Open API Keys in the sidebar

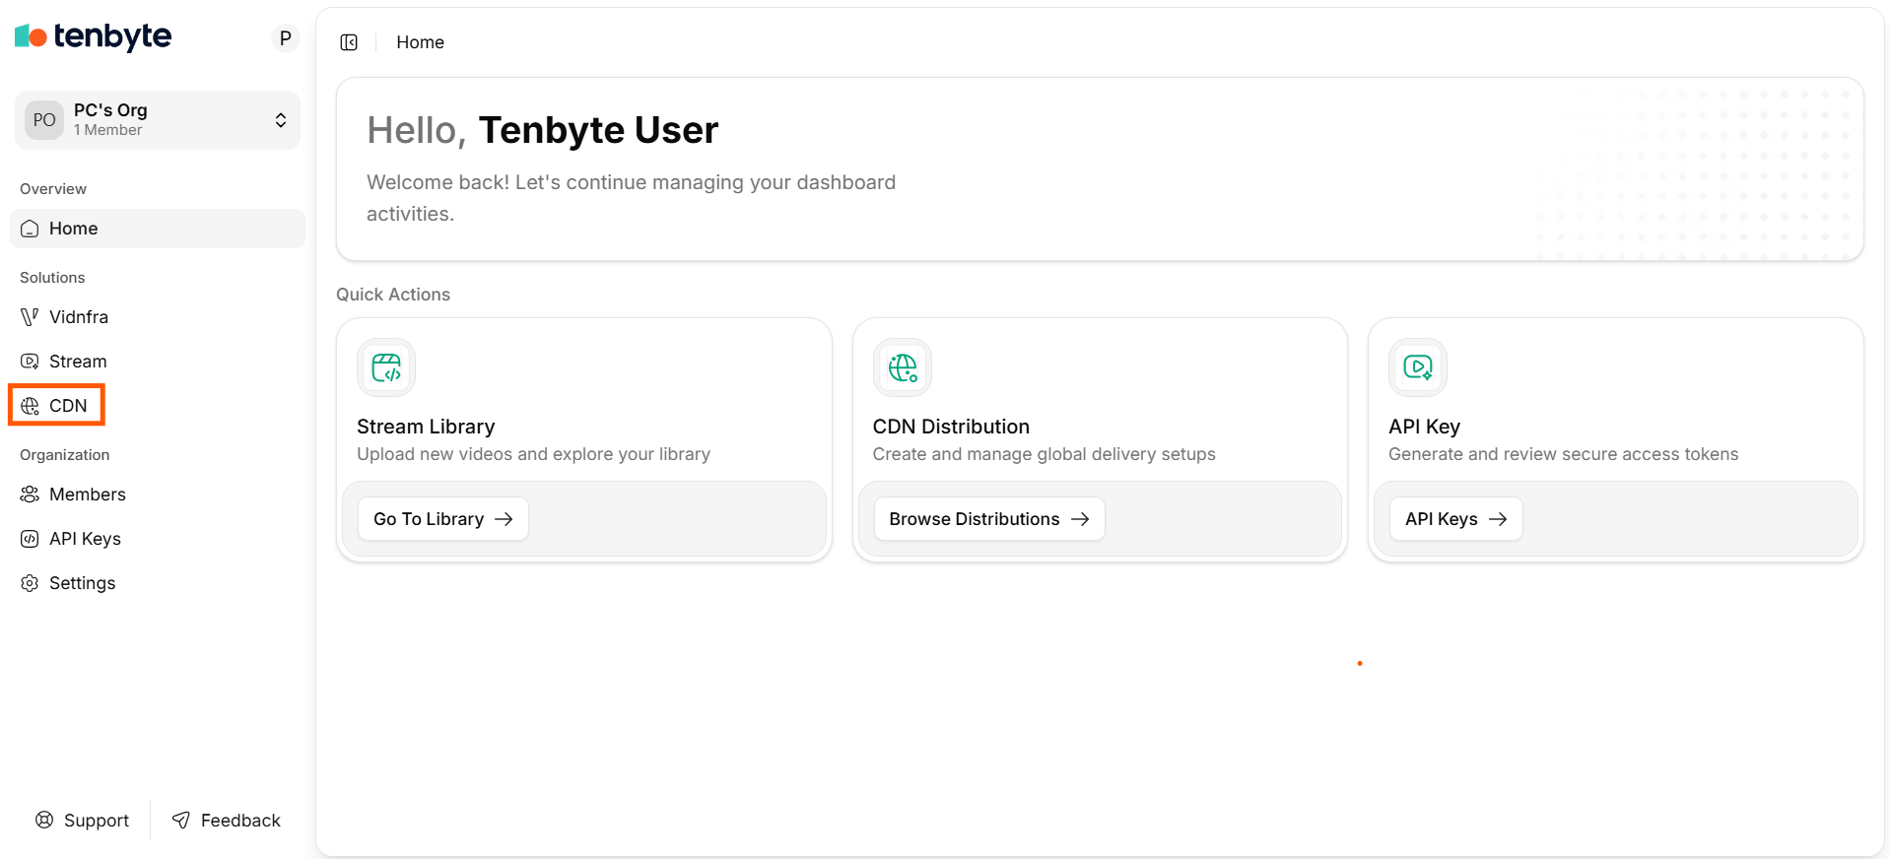coord(158,539)
